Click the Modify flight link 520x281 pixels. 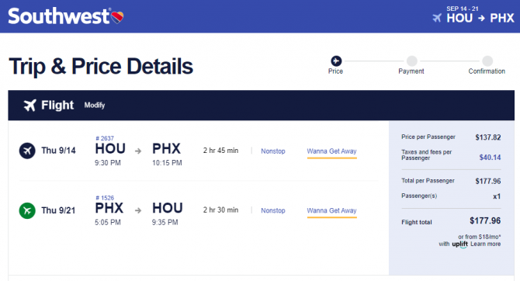point(95,105)
